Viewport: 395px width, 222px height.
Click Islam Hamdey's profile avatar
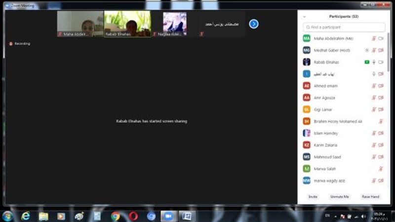[x=307, y=133]
